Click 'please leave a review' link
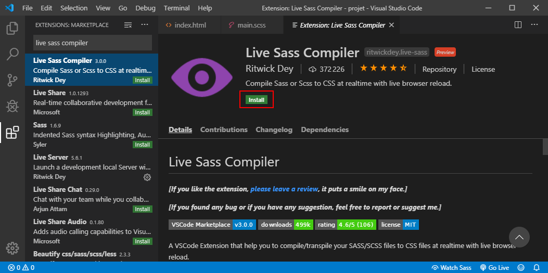 284,189
